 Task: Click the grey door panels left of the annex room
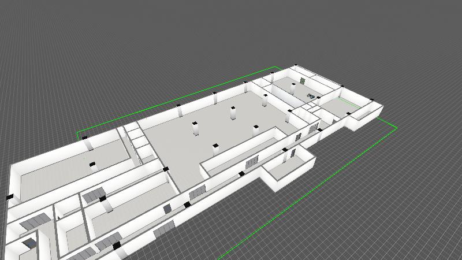tap(251, 162)
